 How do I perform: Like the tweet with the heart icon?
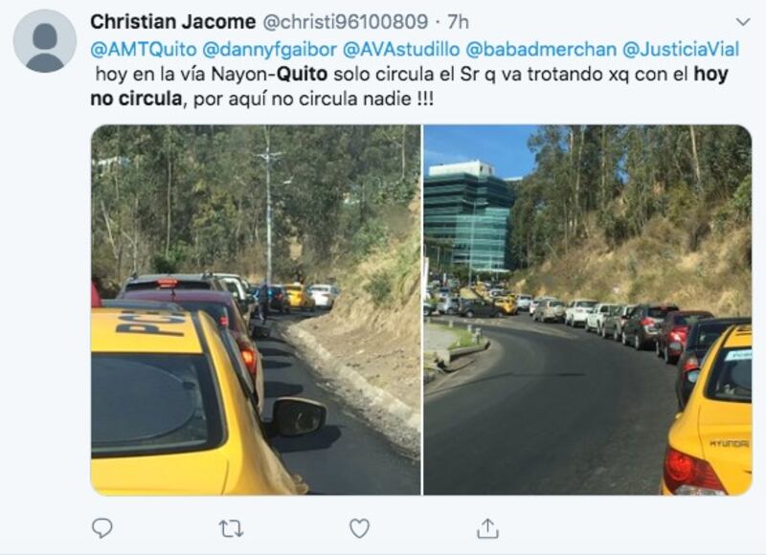click(359, 528)
